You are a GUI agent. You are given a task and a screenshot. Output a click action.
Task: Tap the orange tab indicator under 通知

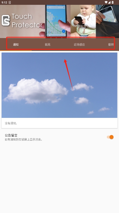(x=16, y=51)
